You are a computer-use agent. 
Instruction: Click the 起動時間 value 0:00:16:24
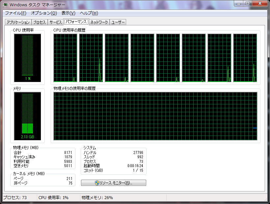[135, 166]
